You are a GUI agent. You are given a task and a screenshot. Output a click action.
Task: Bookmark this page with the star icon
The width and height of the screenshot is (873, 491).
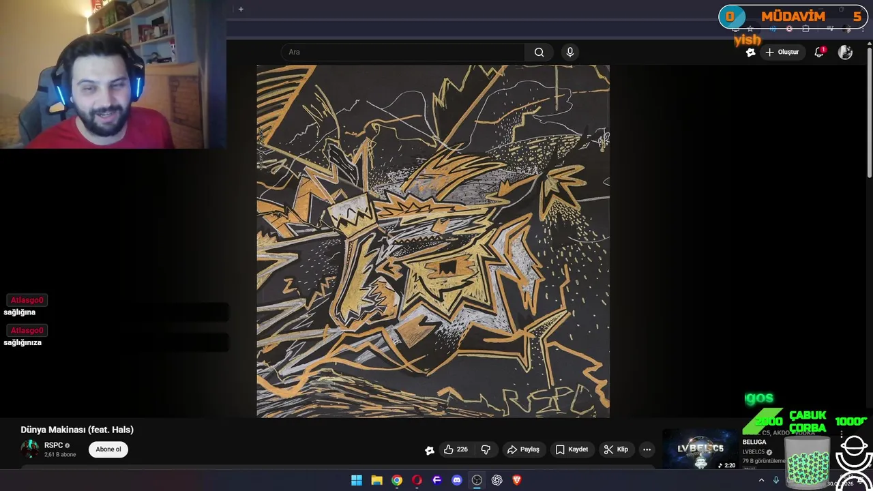tap(750, 29)
